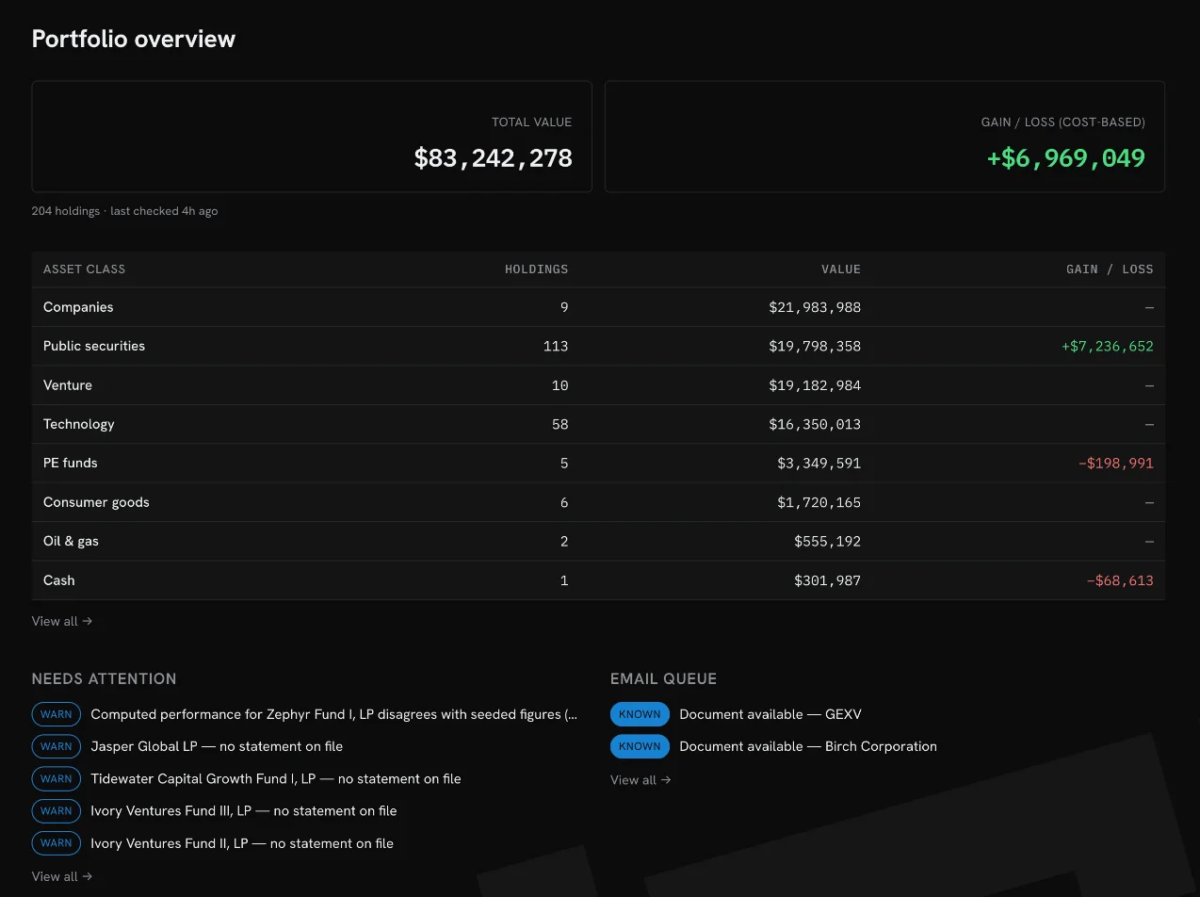Click the total value $83,242,278
This screenshot has width=1200, height=897.
[x=494, y=157]
